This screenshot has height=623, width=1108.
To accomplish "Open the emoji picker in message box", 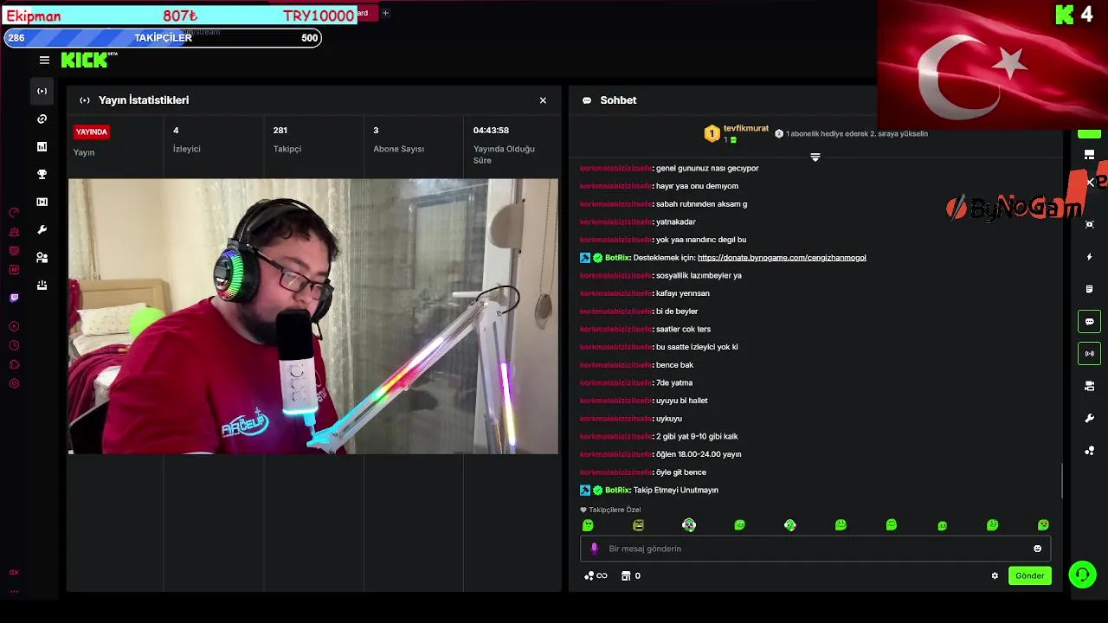I will (x=1037, y=549).
